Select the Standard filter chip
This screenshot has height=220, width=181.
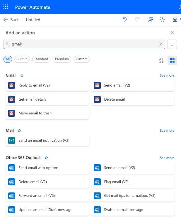pos(41,59)
